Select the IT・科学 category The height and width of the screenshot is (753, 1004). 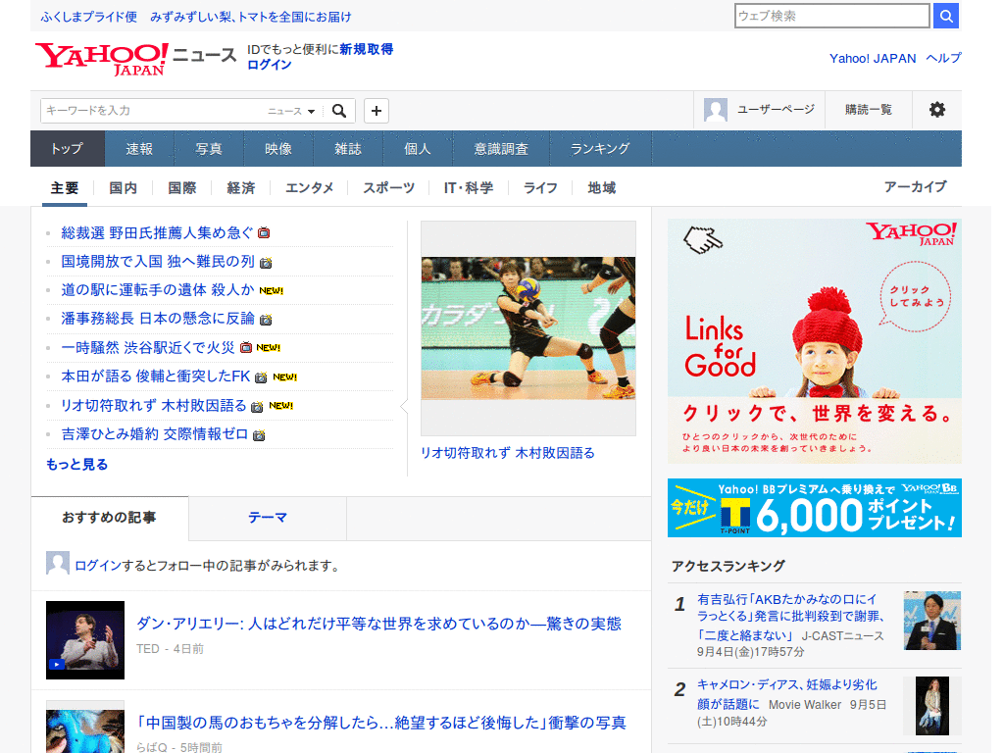pyautogui.click(x=469, y=188)
